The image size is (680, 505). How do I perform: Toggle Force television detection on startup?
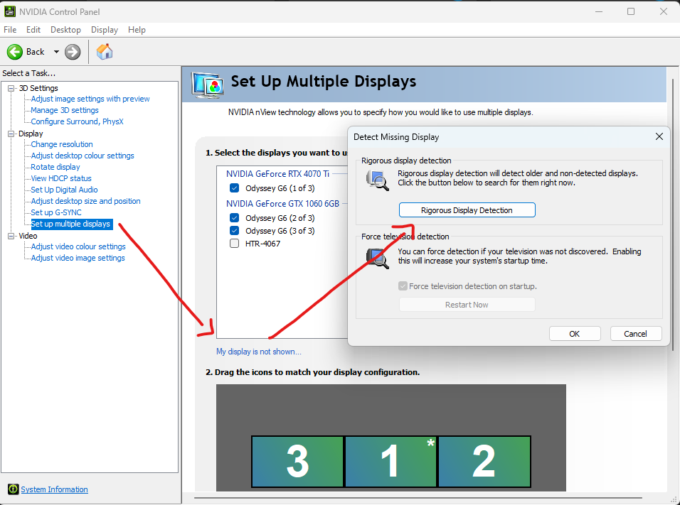[x=403, y=286]
